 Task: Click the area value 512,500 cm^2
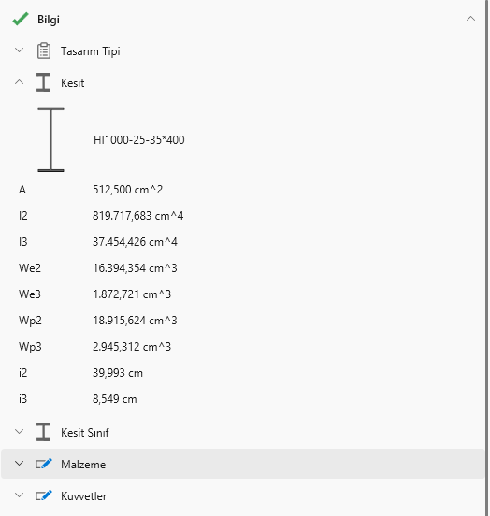coord(128,190)
